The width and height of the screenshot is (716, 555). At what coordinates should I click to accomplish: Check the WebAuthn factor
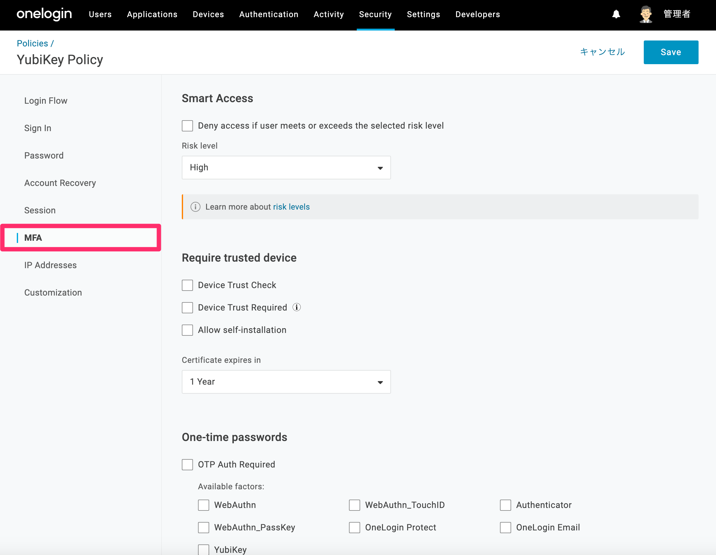point(203,505)
